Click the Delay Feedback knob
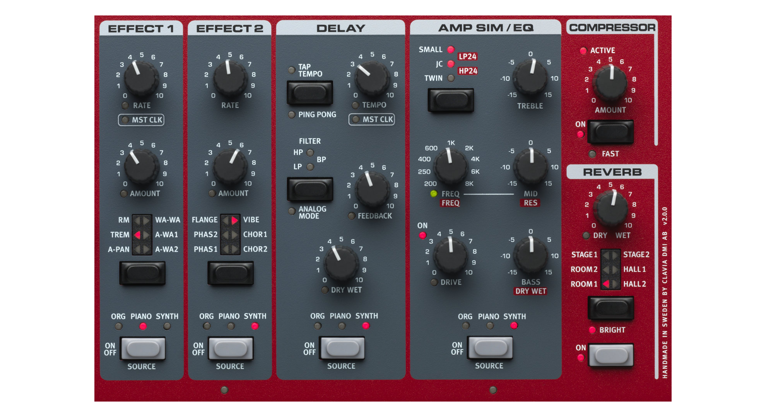Viewport: 766px width, 417px height. coord(373,189)
